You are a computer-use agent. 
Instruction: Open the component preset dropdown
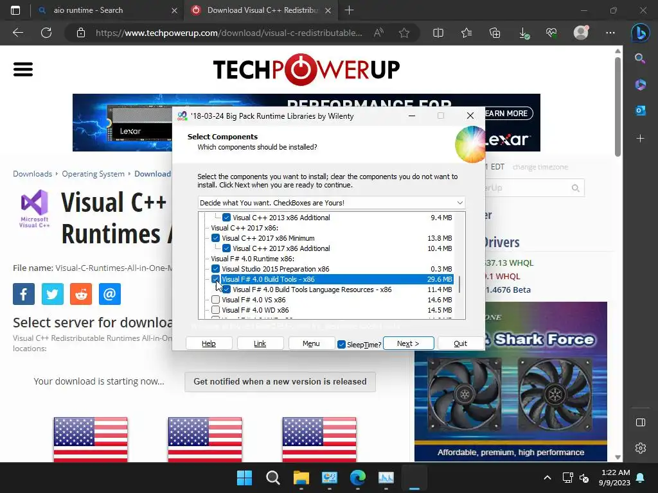331,203
